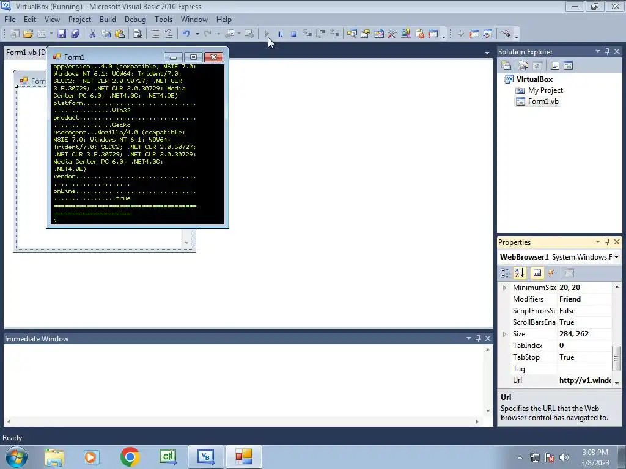Open the Edit menu
The width and height of the screenshot is (626, 469).
30,20
